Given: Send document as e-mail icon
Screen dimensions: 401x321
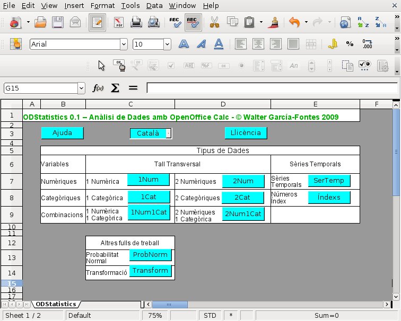Looking at the screenshot, I should (75, 22).
